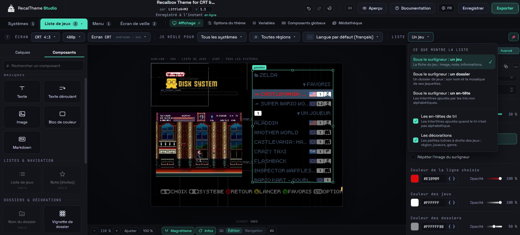Click variable braces next to #E10909
The height and width of the screenshot is (235, 520).
[452, 179]
